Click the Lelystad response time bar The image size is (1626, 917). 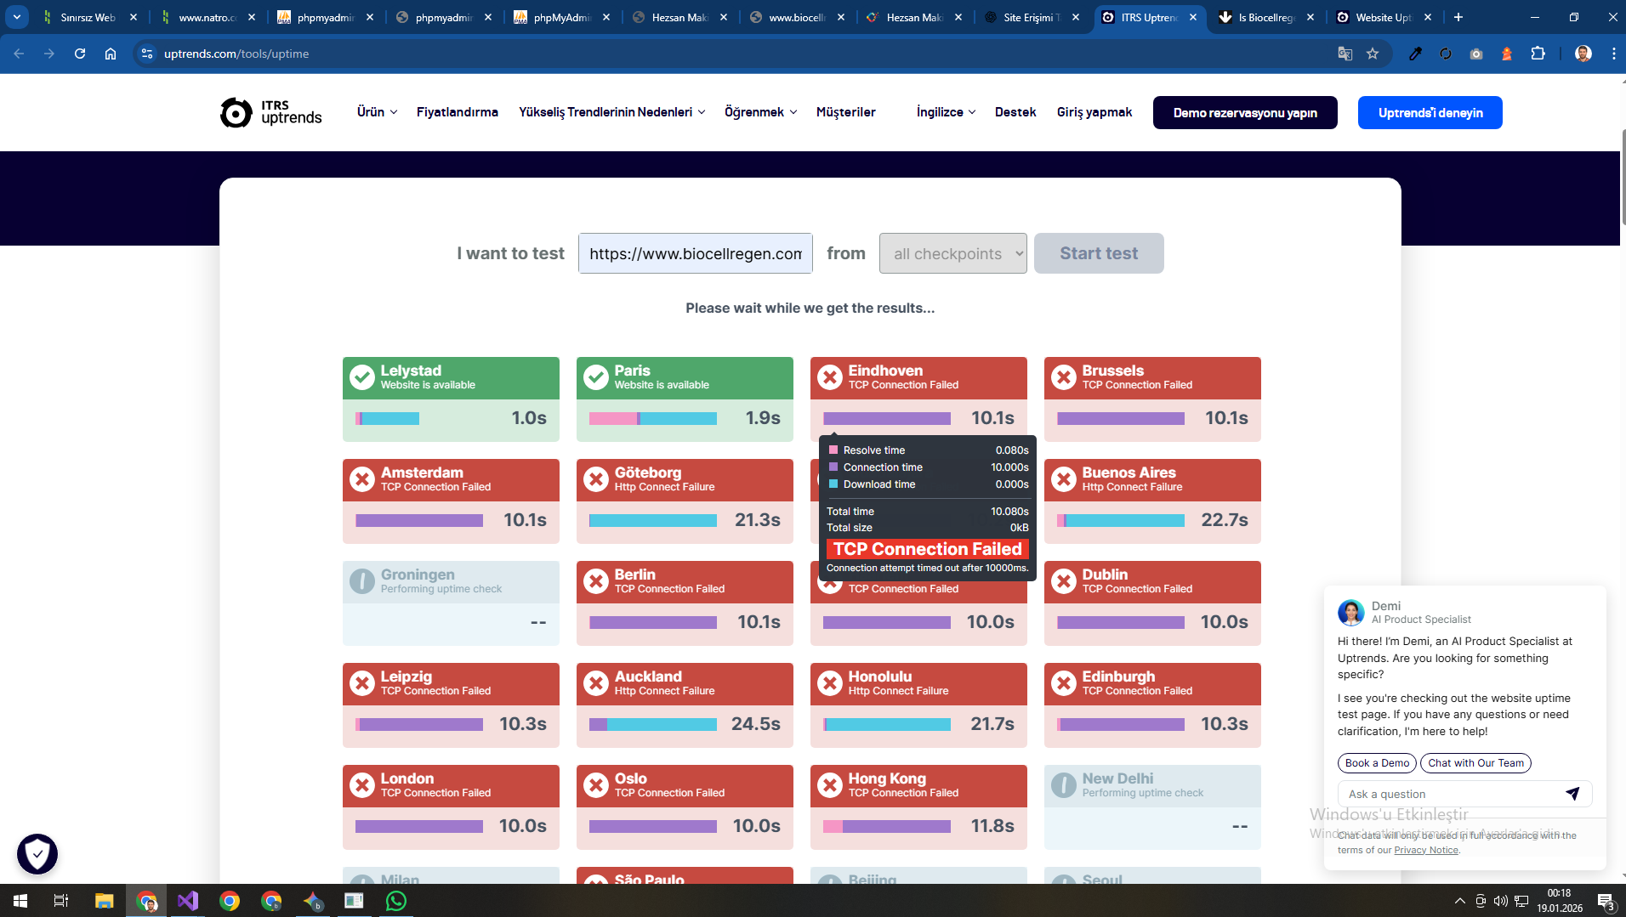(x=387, y=418)
